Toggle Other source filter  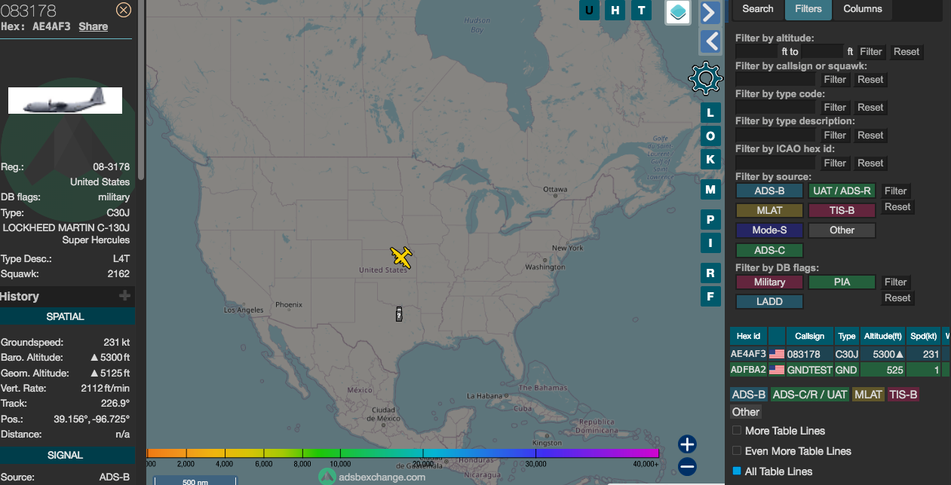[842, 230]
